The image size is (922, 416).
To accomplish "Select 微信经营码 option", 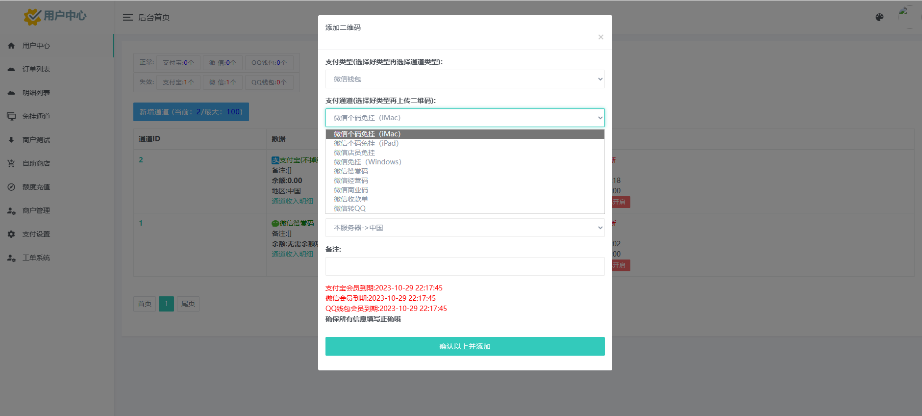I will (465, 181).
